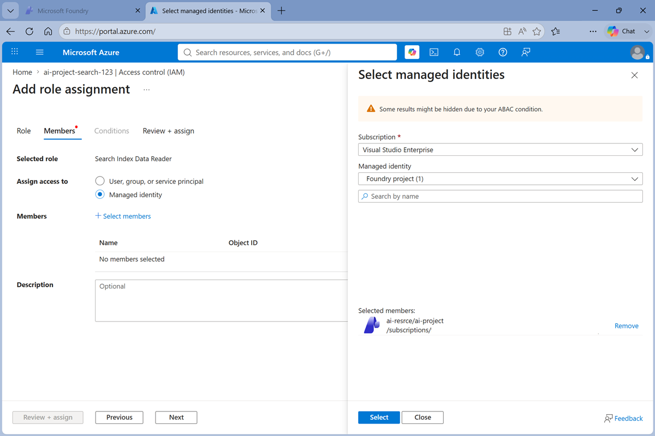The height and width of the screenshot is (436, 655).
Task: Go to browser home page
Action: point(48,32)
